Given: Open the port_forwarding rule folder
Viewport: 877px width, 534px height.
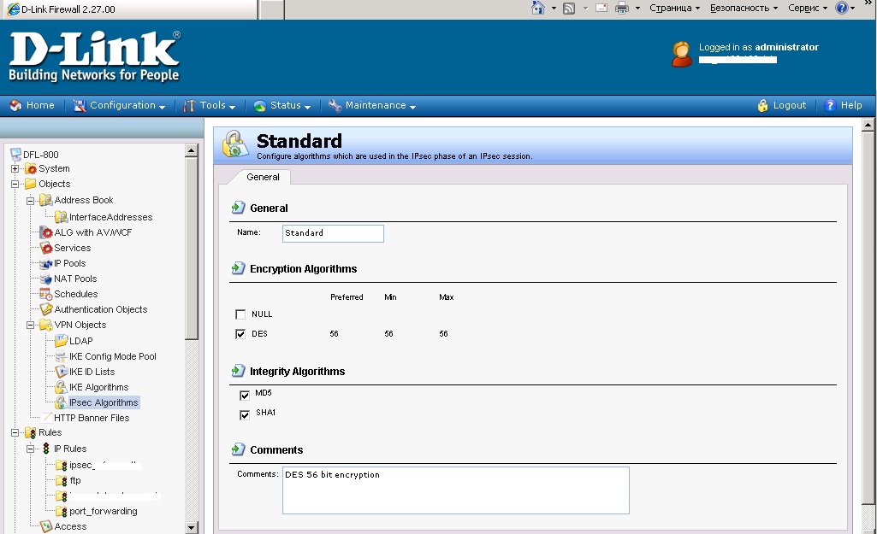Looking at the screenshot, I should click(x=103, y=511).
